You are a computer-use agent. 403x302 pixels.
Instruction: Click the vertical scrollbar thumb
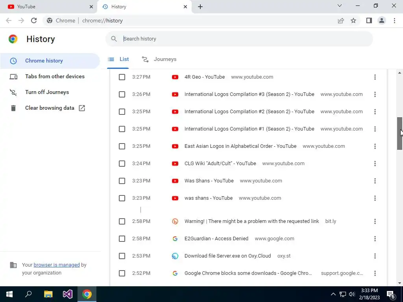pos(399,134)
